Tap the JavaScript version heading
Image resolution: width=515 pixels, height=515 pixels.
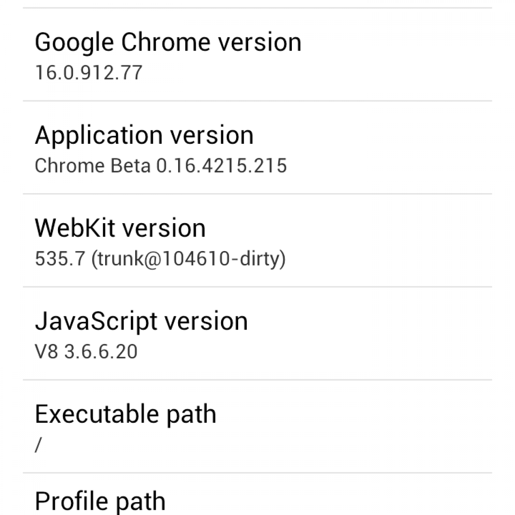click(x=141, y=321)
